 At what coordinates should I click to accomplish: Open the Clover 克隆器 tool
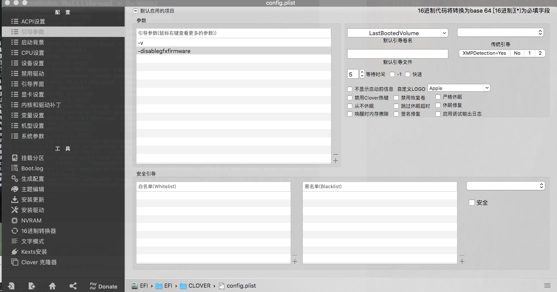tap(33, 262)
